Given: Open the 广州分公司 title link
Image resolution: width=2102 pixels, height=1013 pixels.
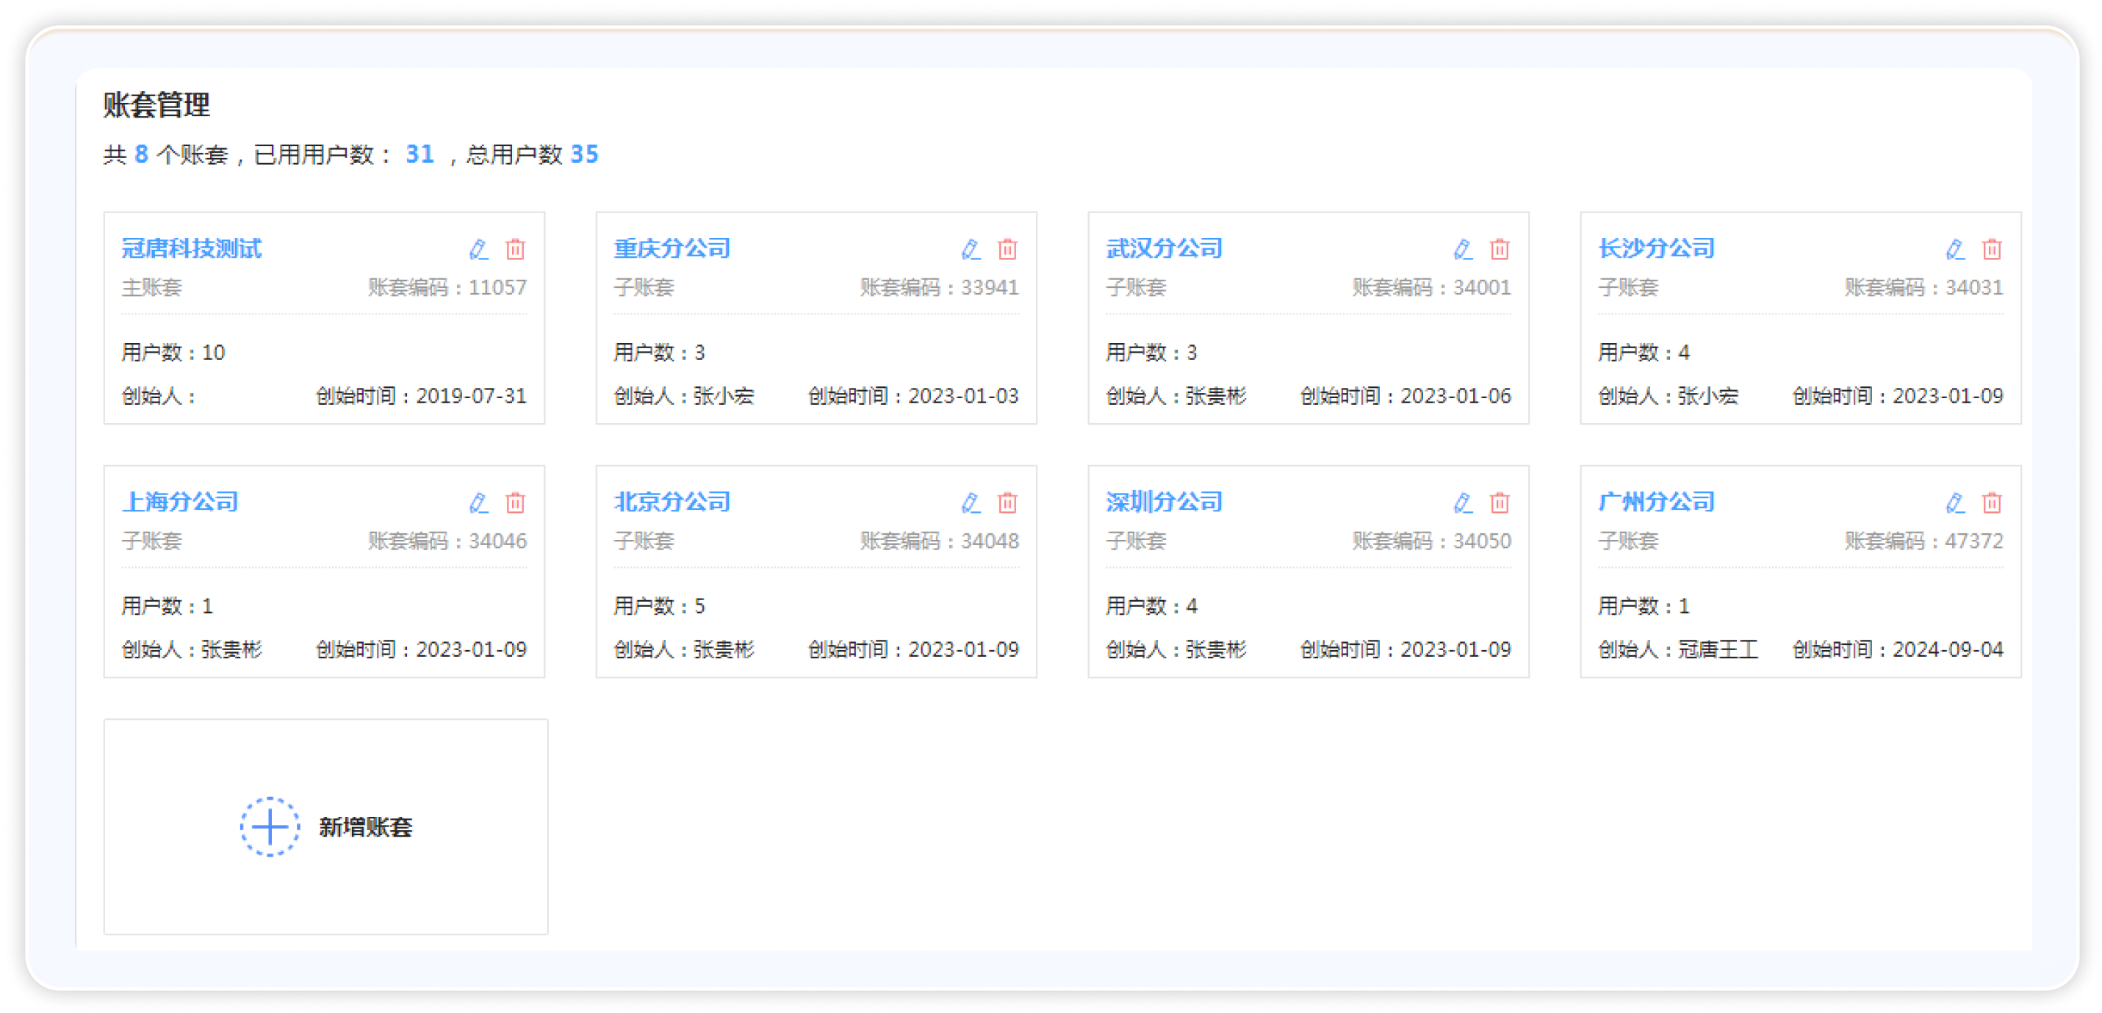Looking at the screenshot, I should [x=1655, y=502].
